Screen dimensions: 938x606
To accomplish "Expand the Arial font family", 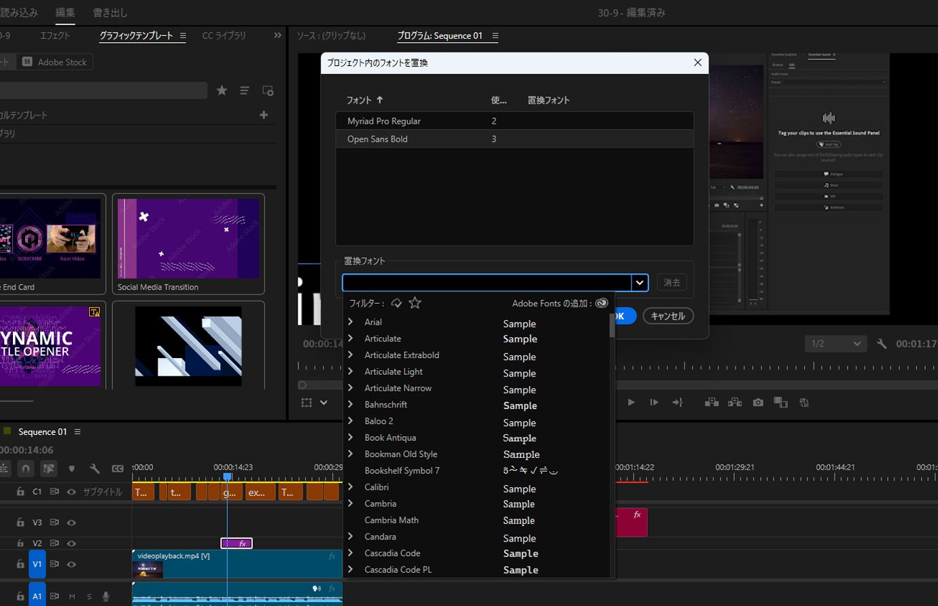I will [x=351, y=322].
